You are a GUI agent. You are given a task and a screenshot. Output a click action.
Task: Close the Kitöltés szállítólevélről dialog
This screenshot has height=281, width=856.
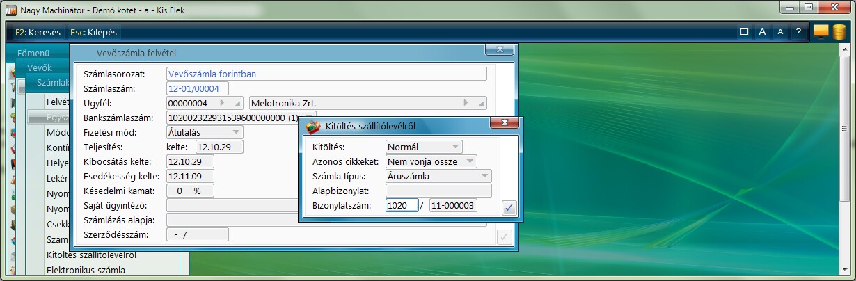pyautogui.click(x=506, y=123)
